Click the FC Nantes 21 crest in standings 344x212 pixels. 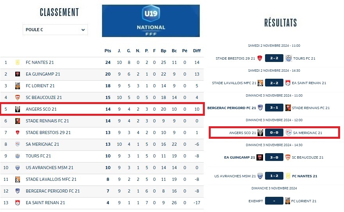[x=18, y=62]
